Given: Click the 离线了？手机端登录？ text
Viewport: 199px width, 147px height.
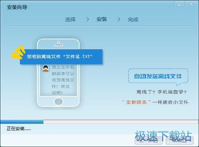Looking at the screenshot, I should pos(161,92).
